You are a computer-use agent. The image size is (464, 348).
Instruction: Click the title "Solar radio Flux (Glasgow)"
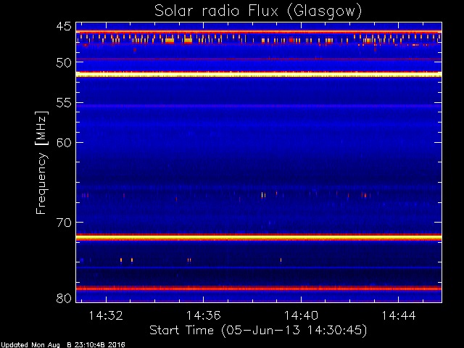tap(258, 12)
